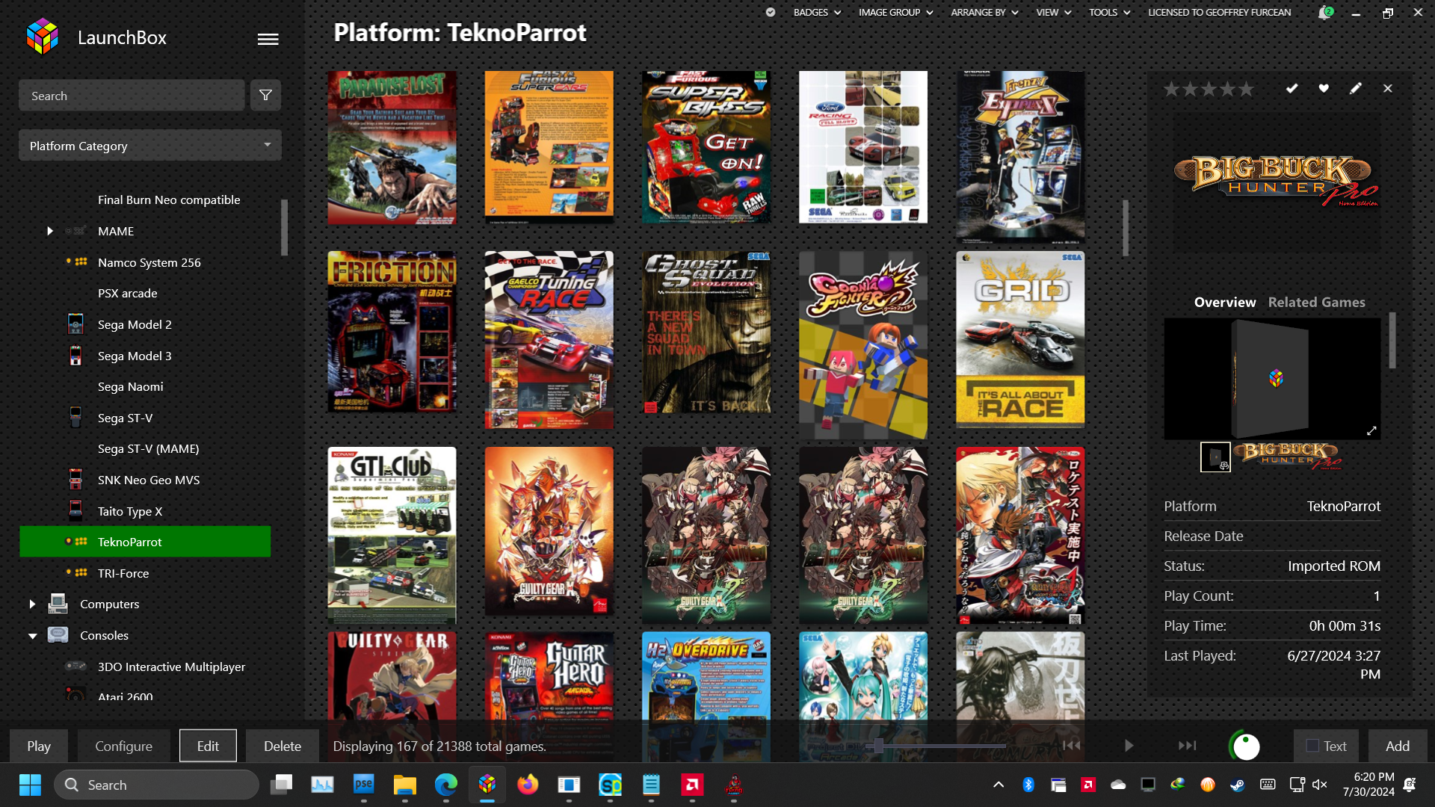Switch to the Overview tab
The width and height of the screenshot is (1435, 807).
point(1224,302)
